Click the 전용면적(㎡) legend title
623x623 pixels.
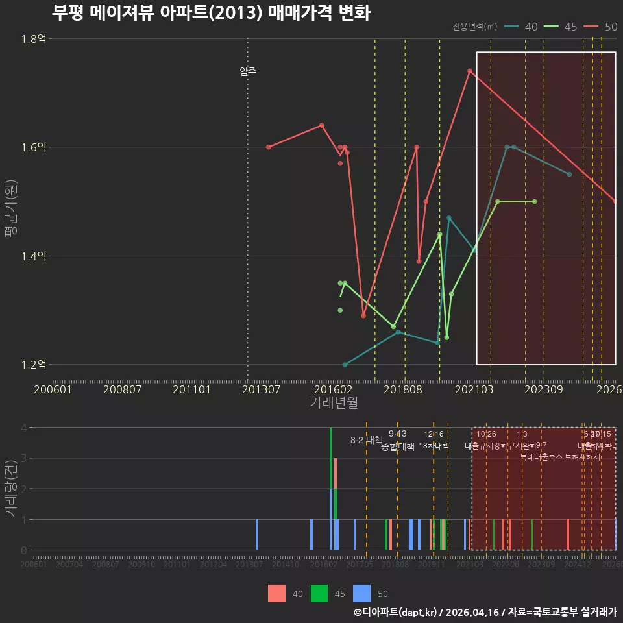point(475,27)
